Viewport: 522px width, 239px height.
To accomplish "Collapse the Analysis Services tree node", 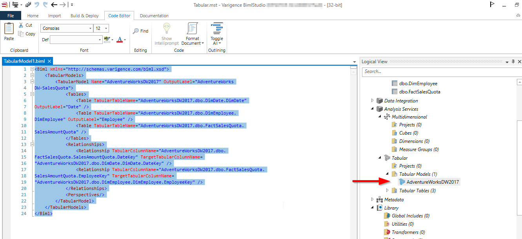I will tap(373, 109).
